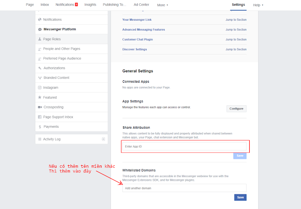Click the Enter App ID field
301x209 pixels.
coord(184,147)
